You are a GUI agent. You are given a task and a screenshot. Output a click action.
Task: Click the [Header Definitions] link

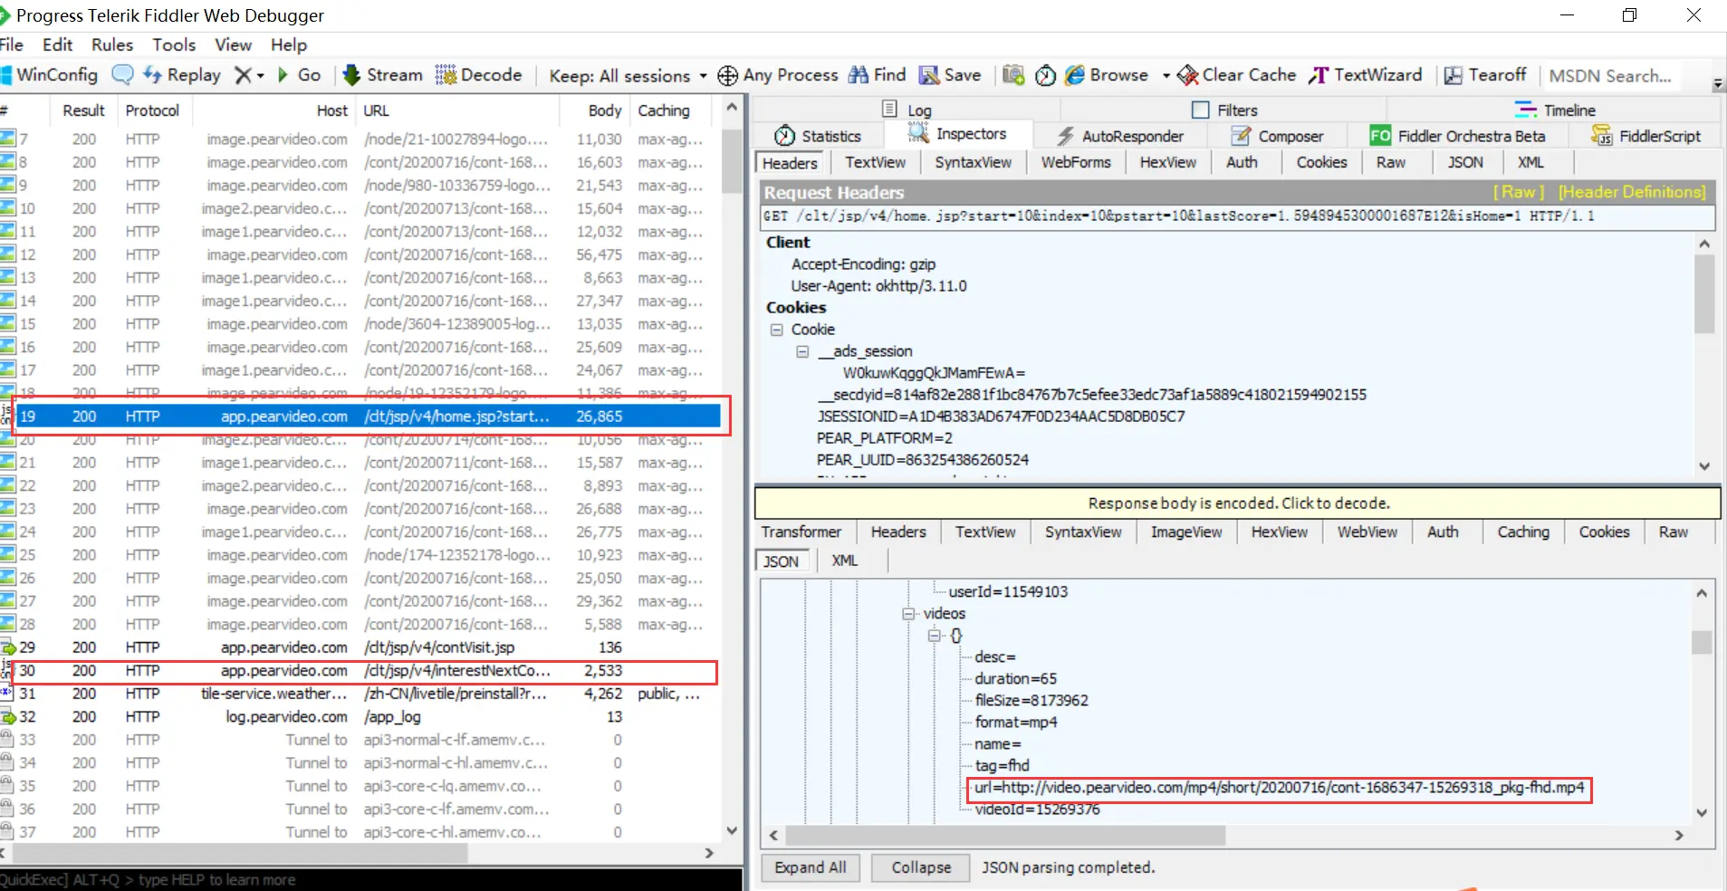point(1632,192)
